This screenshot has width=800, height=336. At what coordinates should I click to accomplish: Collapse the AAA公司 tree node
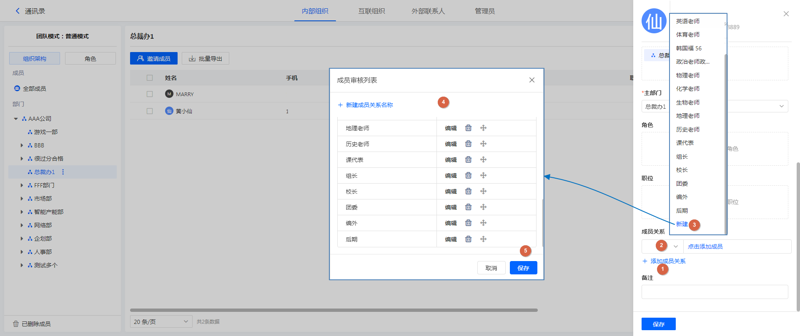[x=16, y=119]
